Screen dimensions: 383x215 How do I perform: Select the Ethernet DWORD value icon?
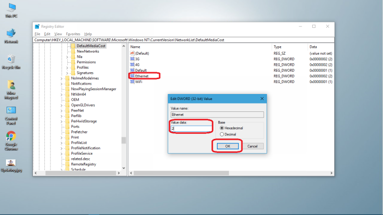click(x=132, y=76)
